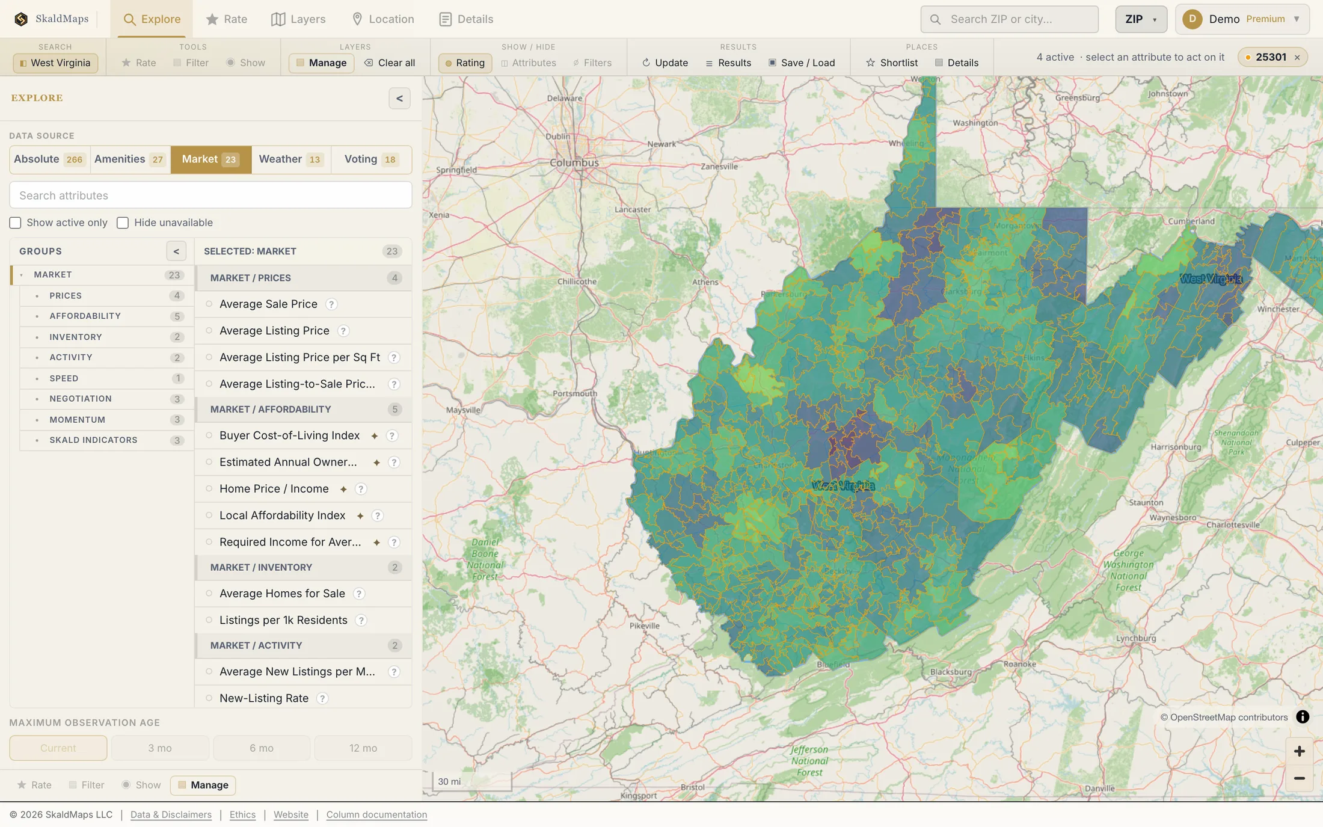
Task: Click Update in the Results toolbar
Action: (665, 63)
